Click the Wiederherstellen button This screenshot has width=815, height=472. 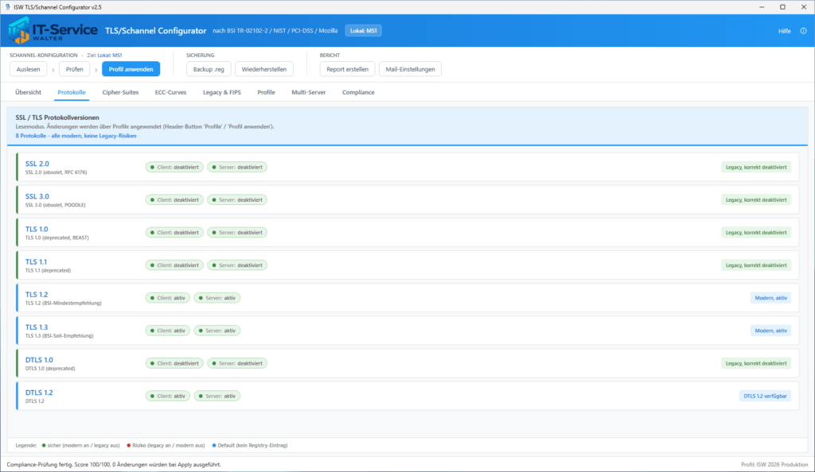coord(264,69)
